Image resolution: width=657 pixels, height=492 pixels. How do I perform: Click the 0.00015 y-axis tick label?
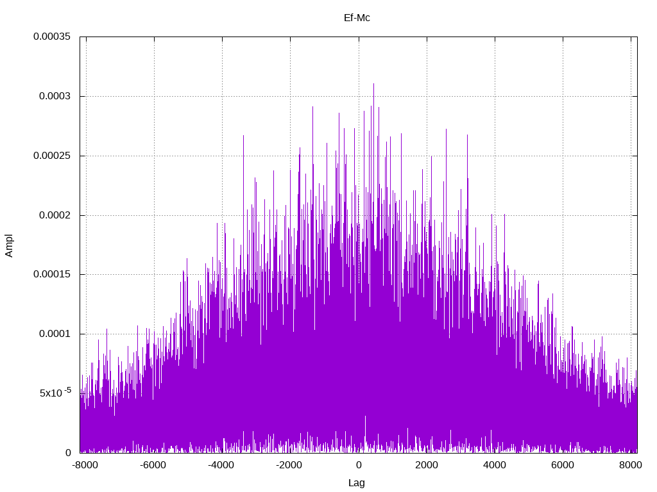pyautogui.click(x=52, y=274)
